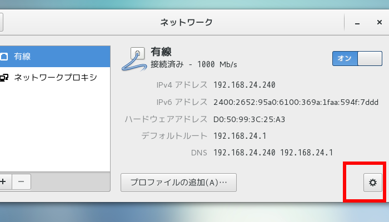Click the minus button to remove connection
389x222 pixels.
(x=21, y=181)
